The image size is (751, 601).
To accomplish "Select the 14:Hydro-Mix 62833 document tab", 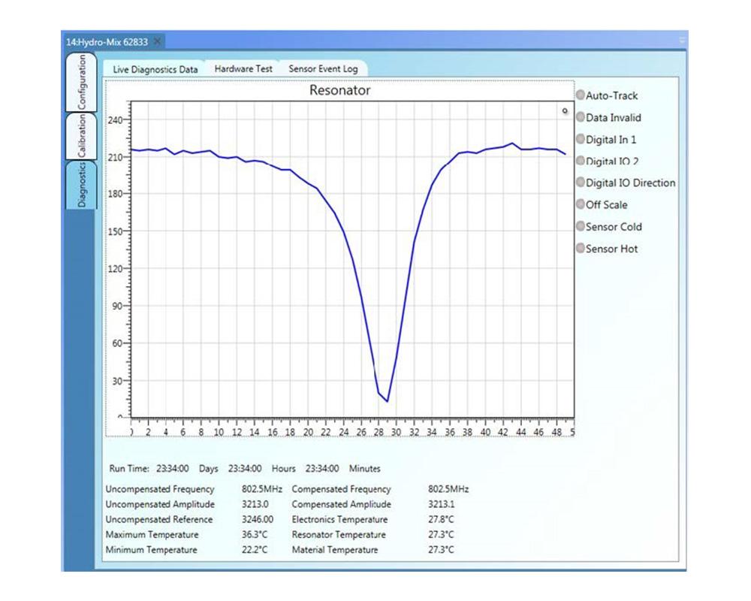I will tap(107, 42).
